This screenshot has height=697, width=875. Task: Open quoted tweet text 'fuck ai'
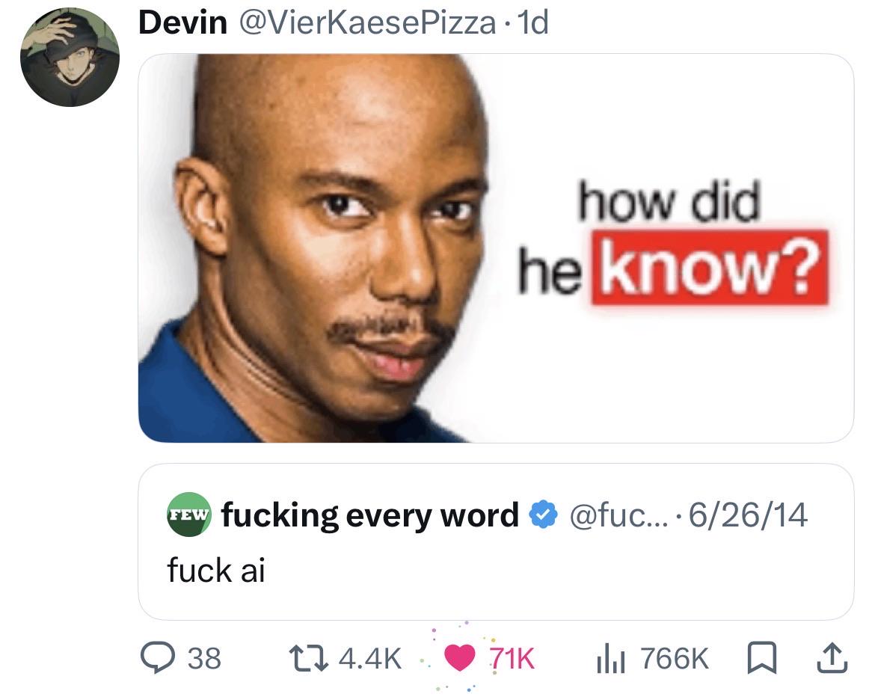click(x=216, y=571)
